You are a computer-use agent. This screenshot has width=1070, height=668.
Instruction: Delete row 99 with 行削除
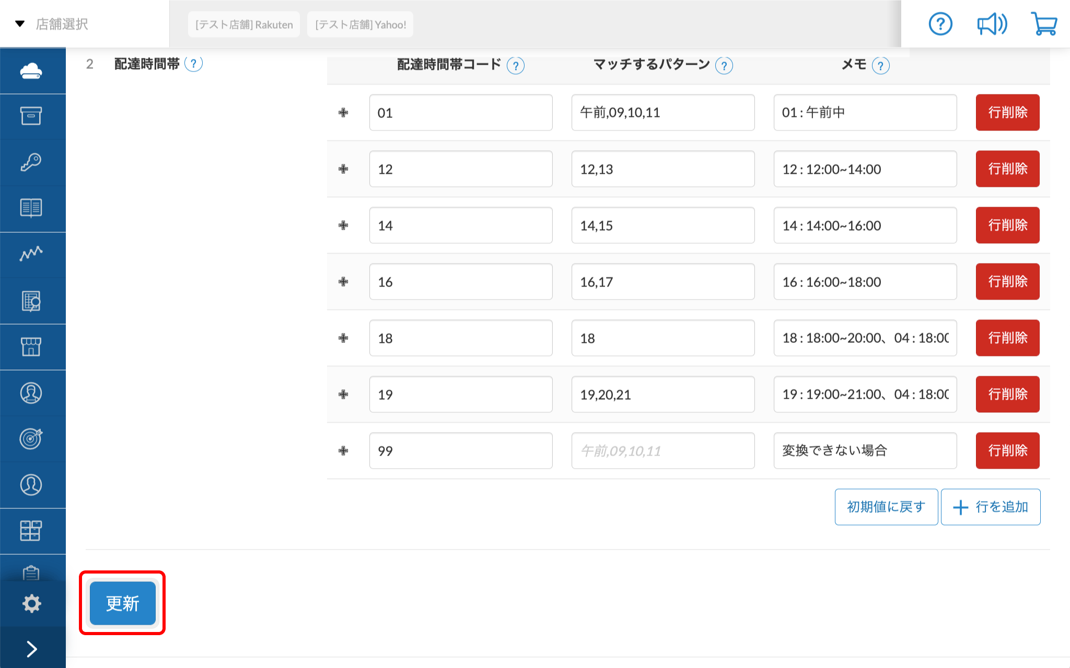pyautogui.click(x=1007, y=450)
